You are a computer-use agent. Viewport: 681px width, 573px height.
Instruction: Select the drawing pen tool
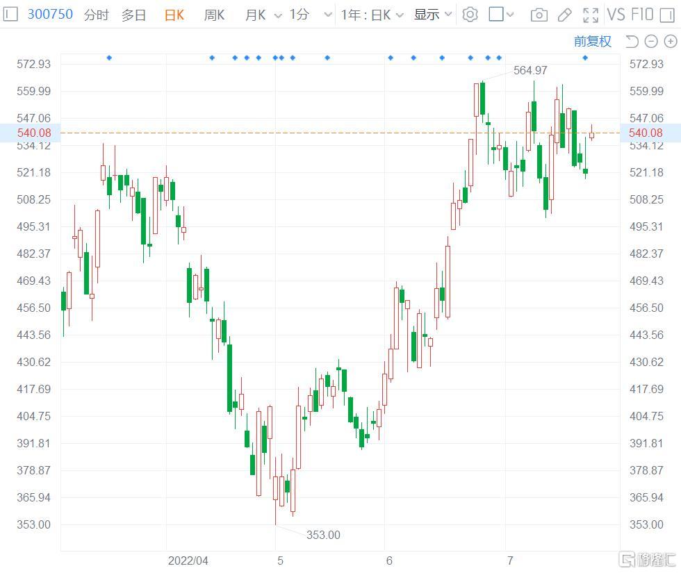[565, 15]
